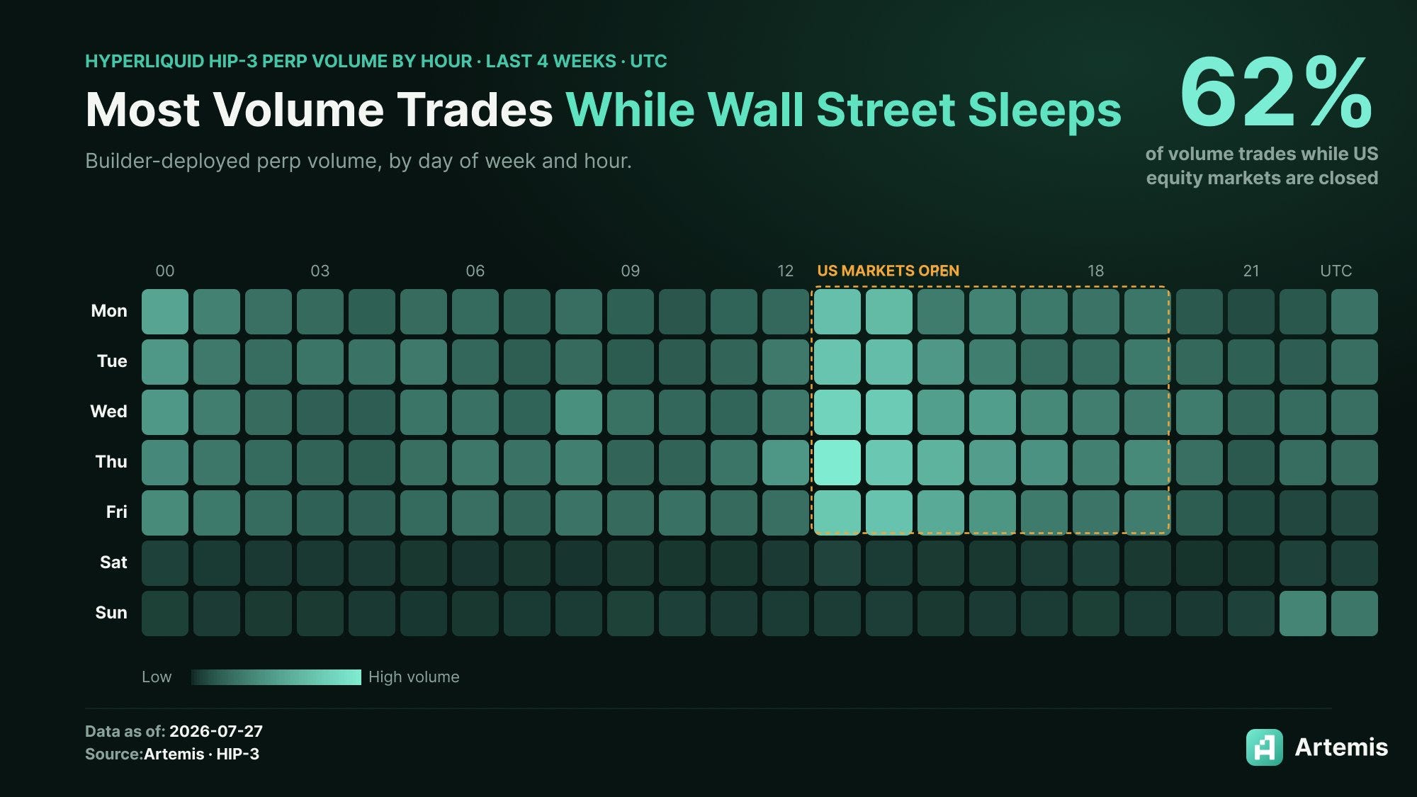Click the US MARKETS OPEN label
The width and height of the screenshot is (1417, 797).
tap(888, 271)
